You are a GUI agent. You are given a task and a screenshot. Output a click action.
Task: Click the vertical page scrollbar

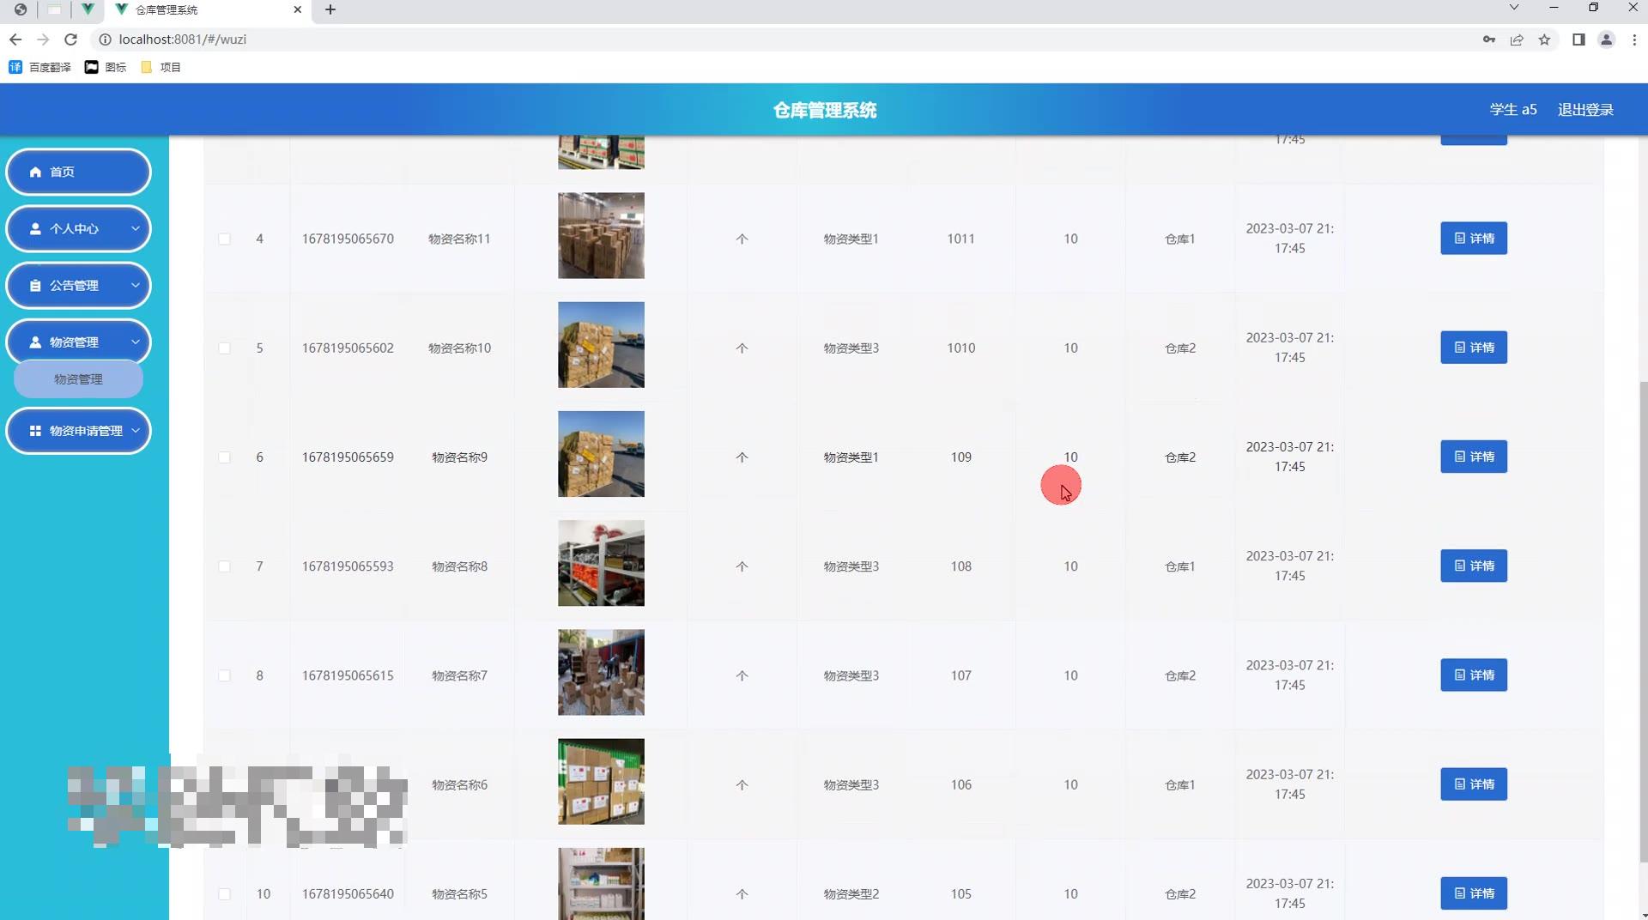[x=1642, y=601]
